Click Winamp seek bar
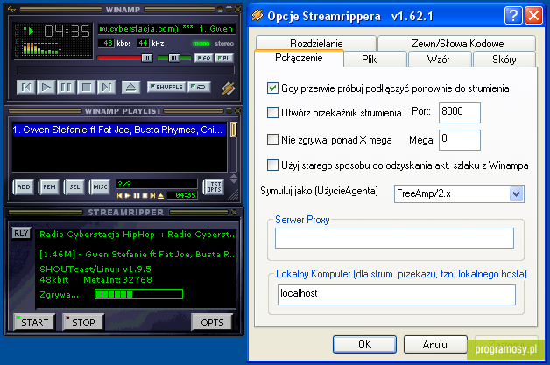The height and width of the screenshot is (365, 550). pos(125,70)
